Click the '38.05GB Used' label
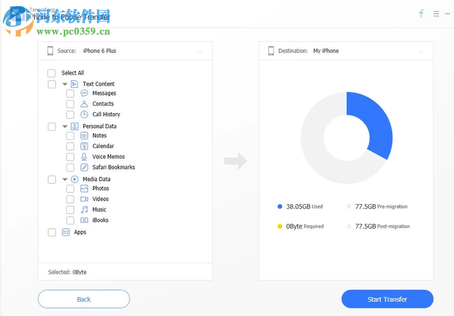 click(304, 207)
